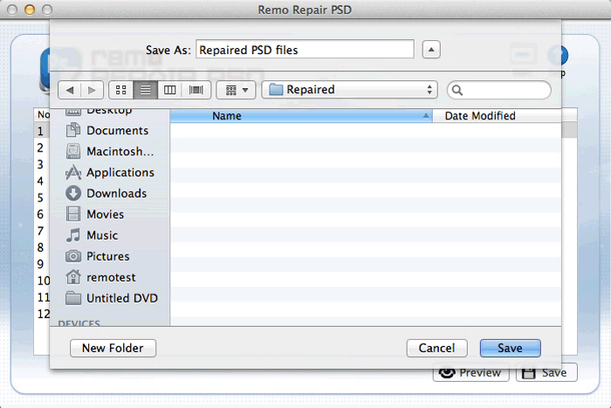
Task: Select Movies in the sidebar
Action: pos(111,214)
